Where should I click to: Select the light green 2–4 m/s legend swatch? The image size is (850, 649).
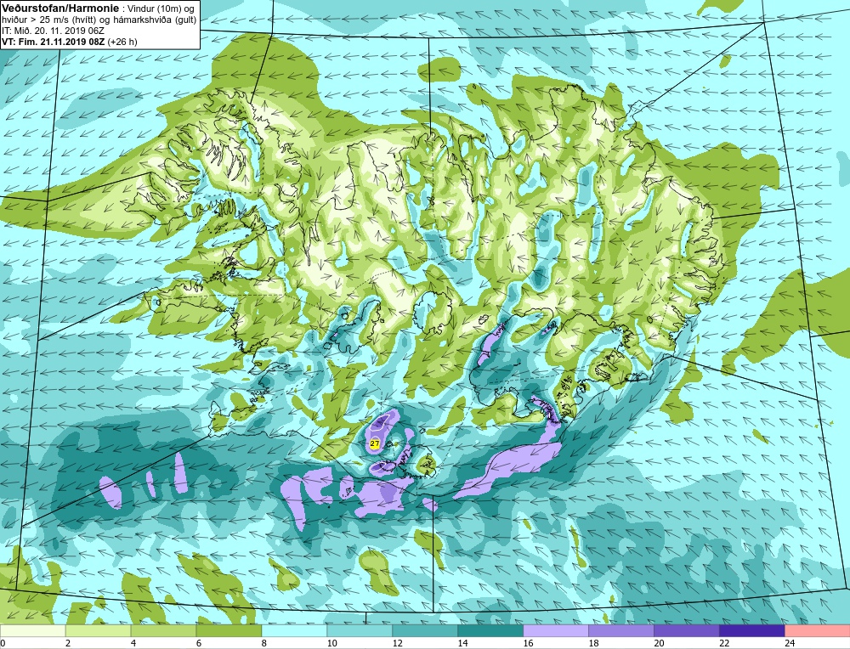click(x=98, y=631)
